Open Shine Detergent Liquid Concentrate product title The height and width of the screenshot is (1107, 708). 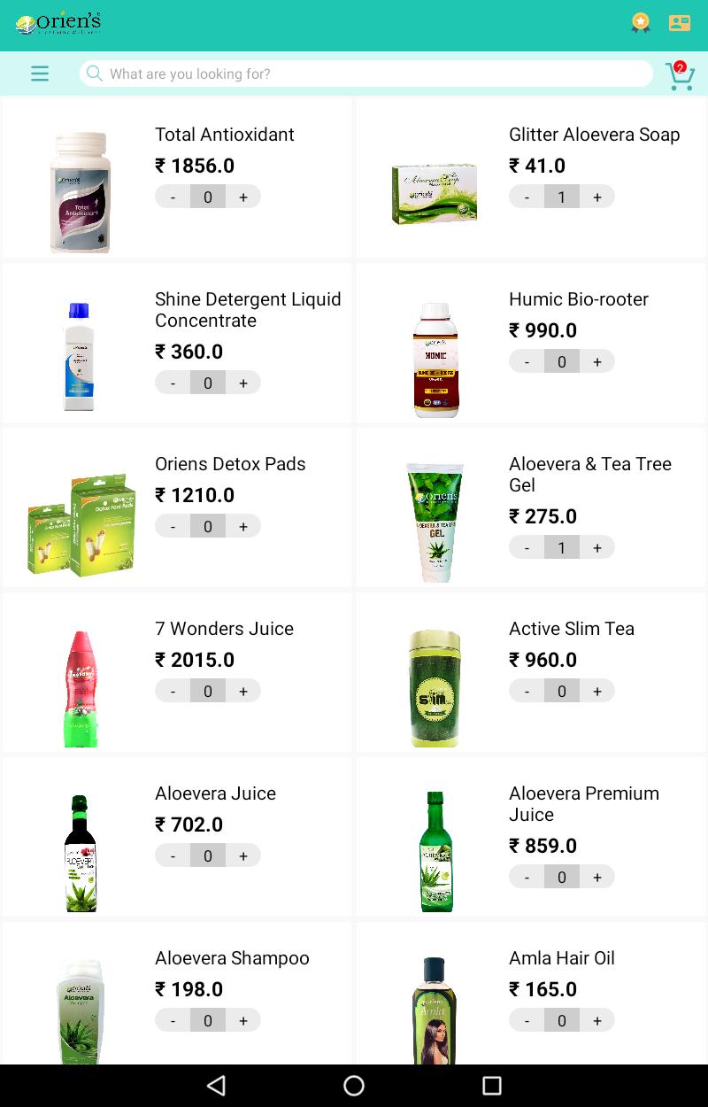(248, 310)
